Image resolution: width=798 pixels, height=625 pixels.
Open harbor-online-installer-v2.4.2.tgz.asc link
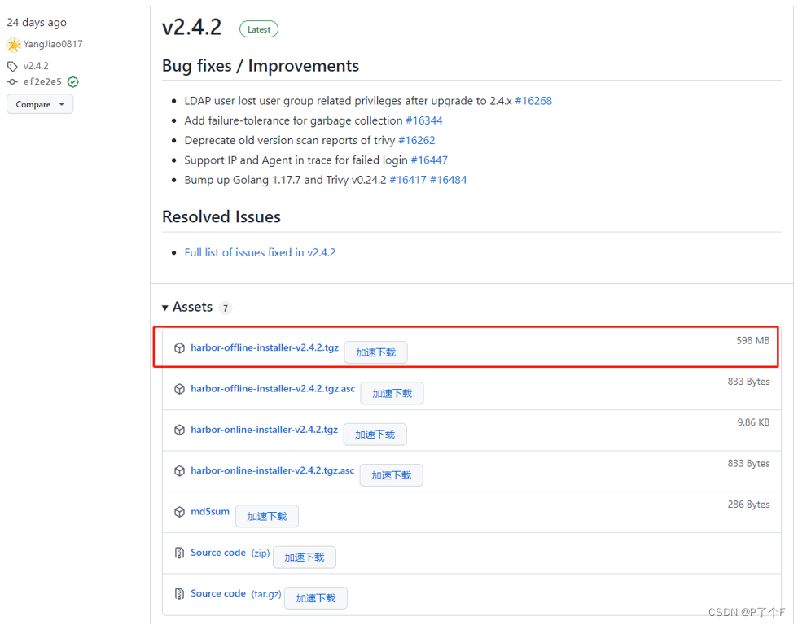click(x=272, y=470)
